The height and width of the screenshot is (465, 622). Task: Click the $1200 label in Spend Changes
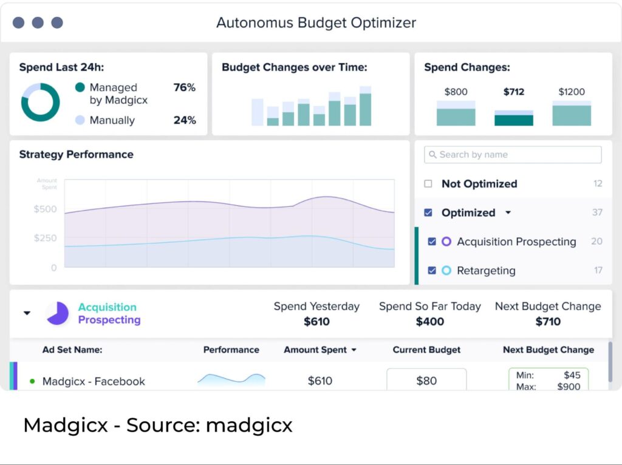(x=572, y=92)
